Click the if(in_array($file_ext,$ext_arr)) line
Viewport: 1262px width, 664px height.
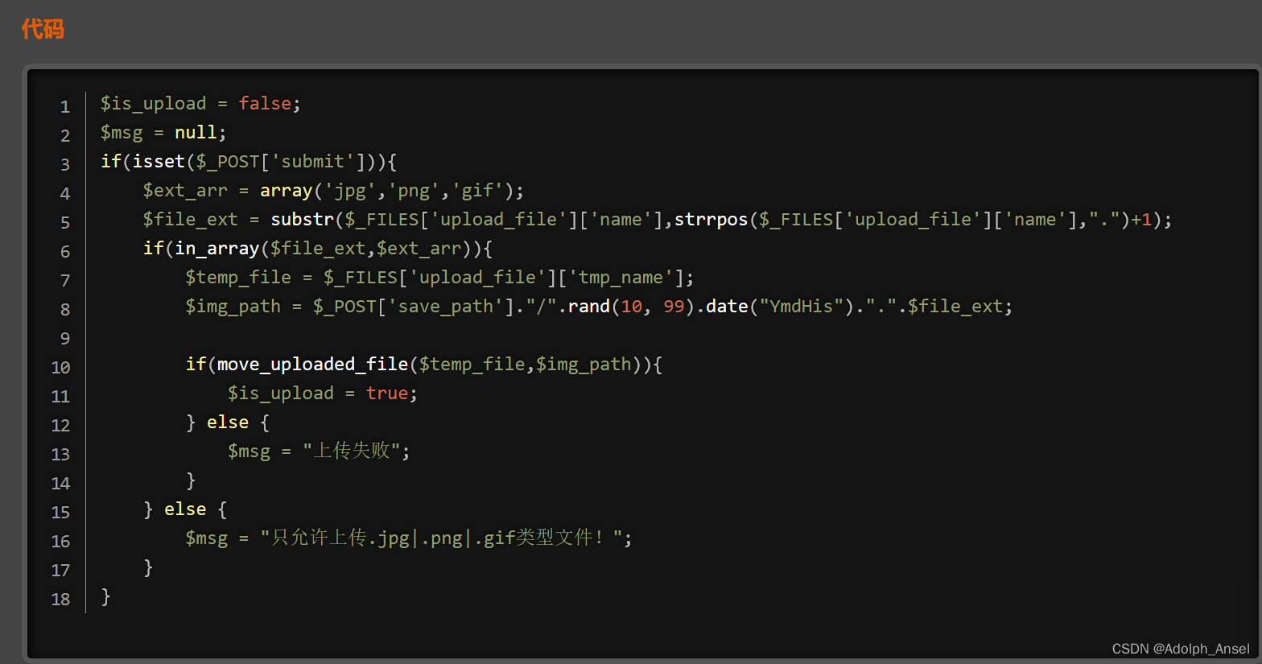point(318,249)
